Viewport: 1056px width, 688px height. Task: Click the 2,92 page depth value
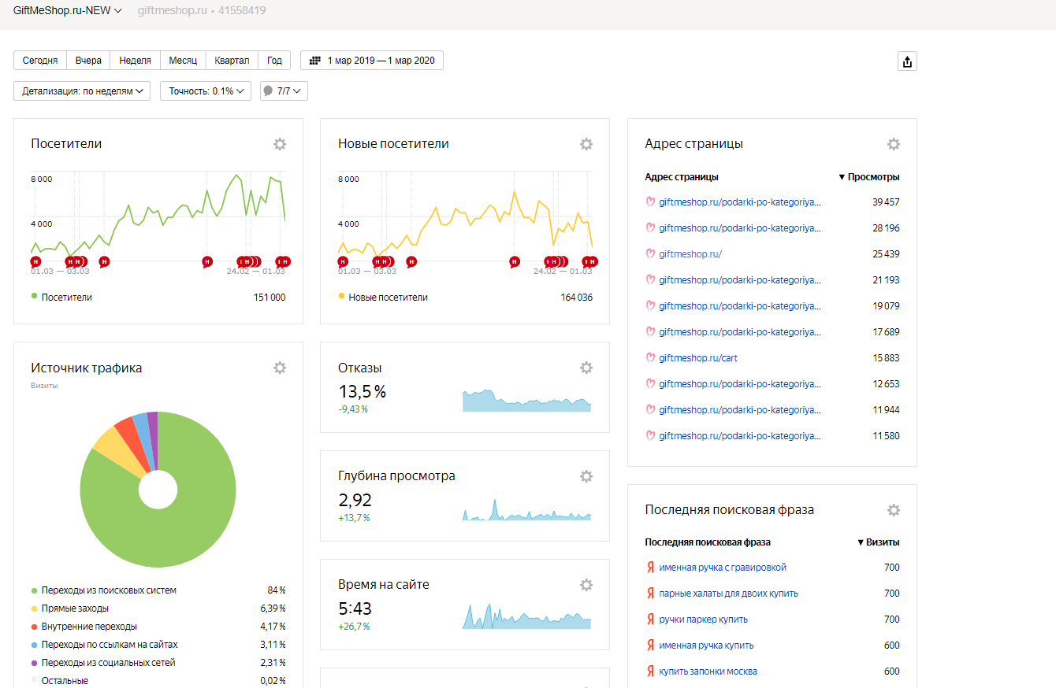355,500
